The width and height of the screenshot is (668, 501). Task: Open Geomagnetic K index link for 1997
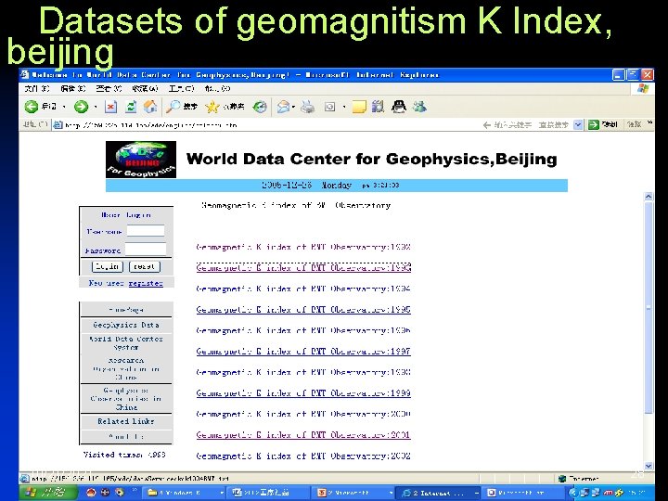coord(303,352)
